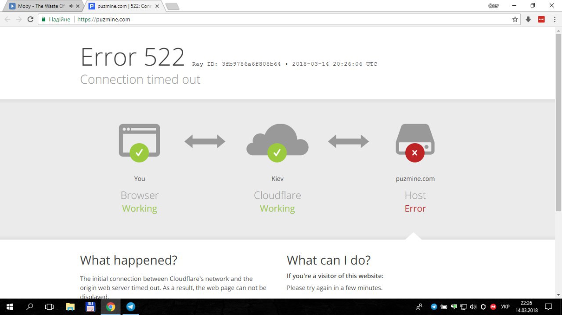Image resolution: width=562 pixels, height=315 pixels.
Task: Click the Cloudflare cloud status icon
Action: (x=277, y=142)
